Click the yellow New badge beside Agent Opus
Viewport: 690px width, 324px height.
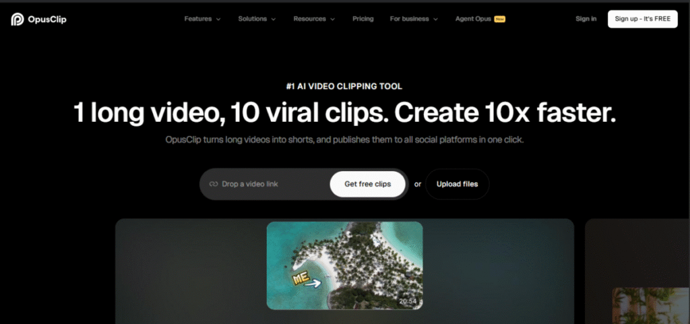click(500, 19)
